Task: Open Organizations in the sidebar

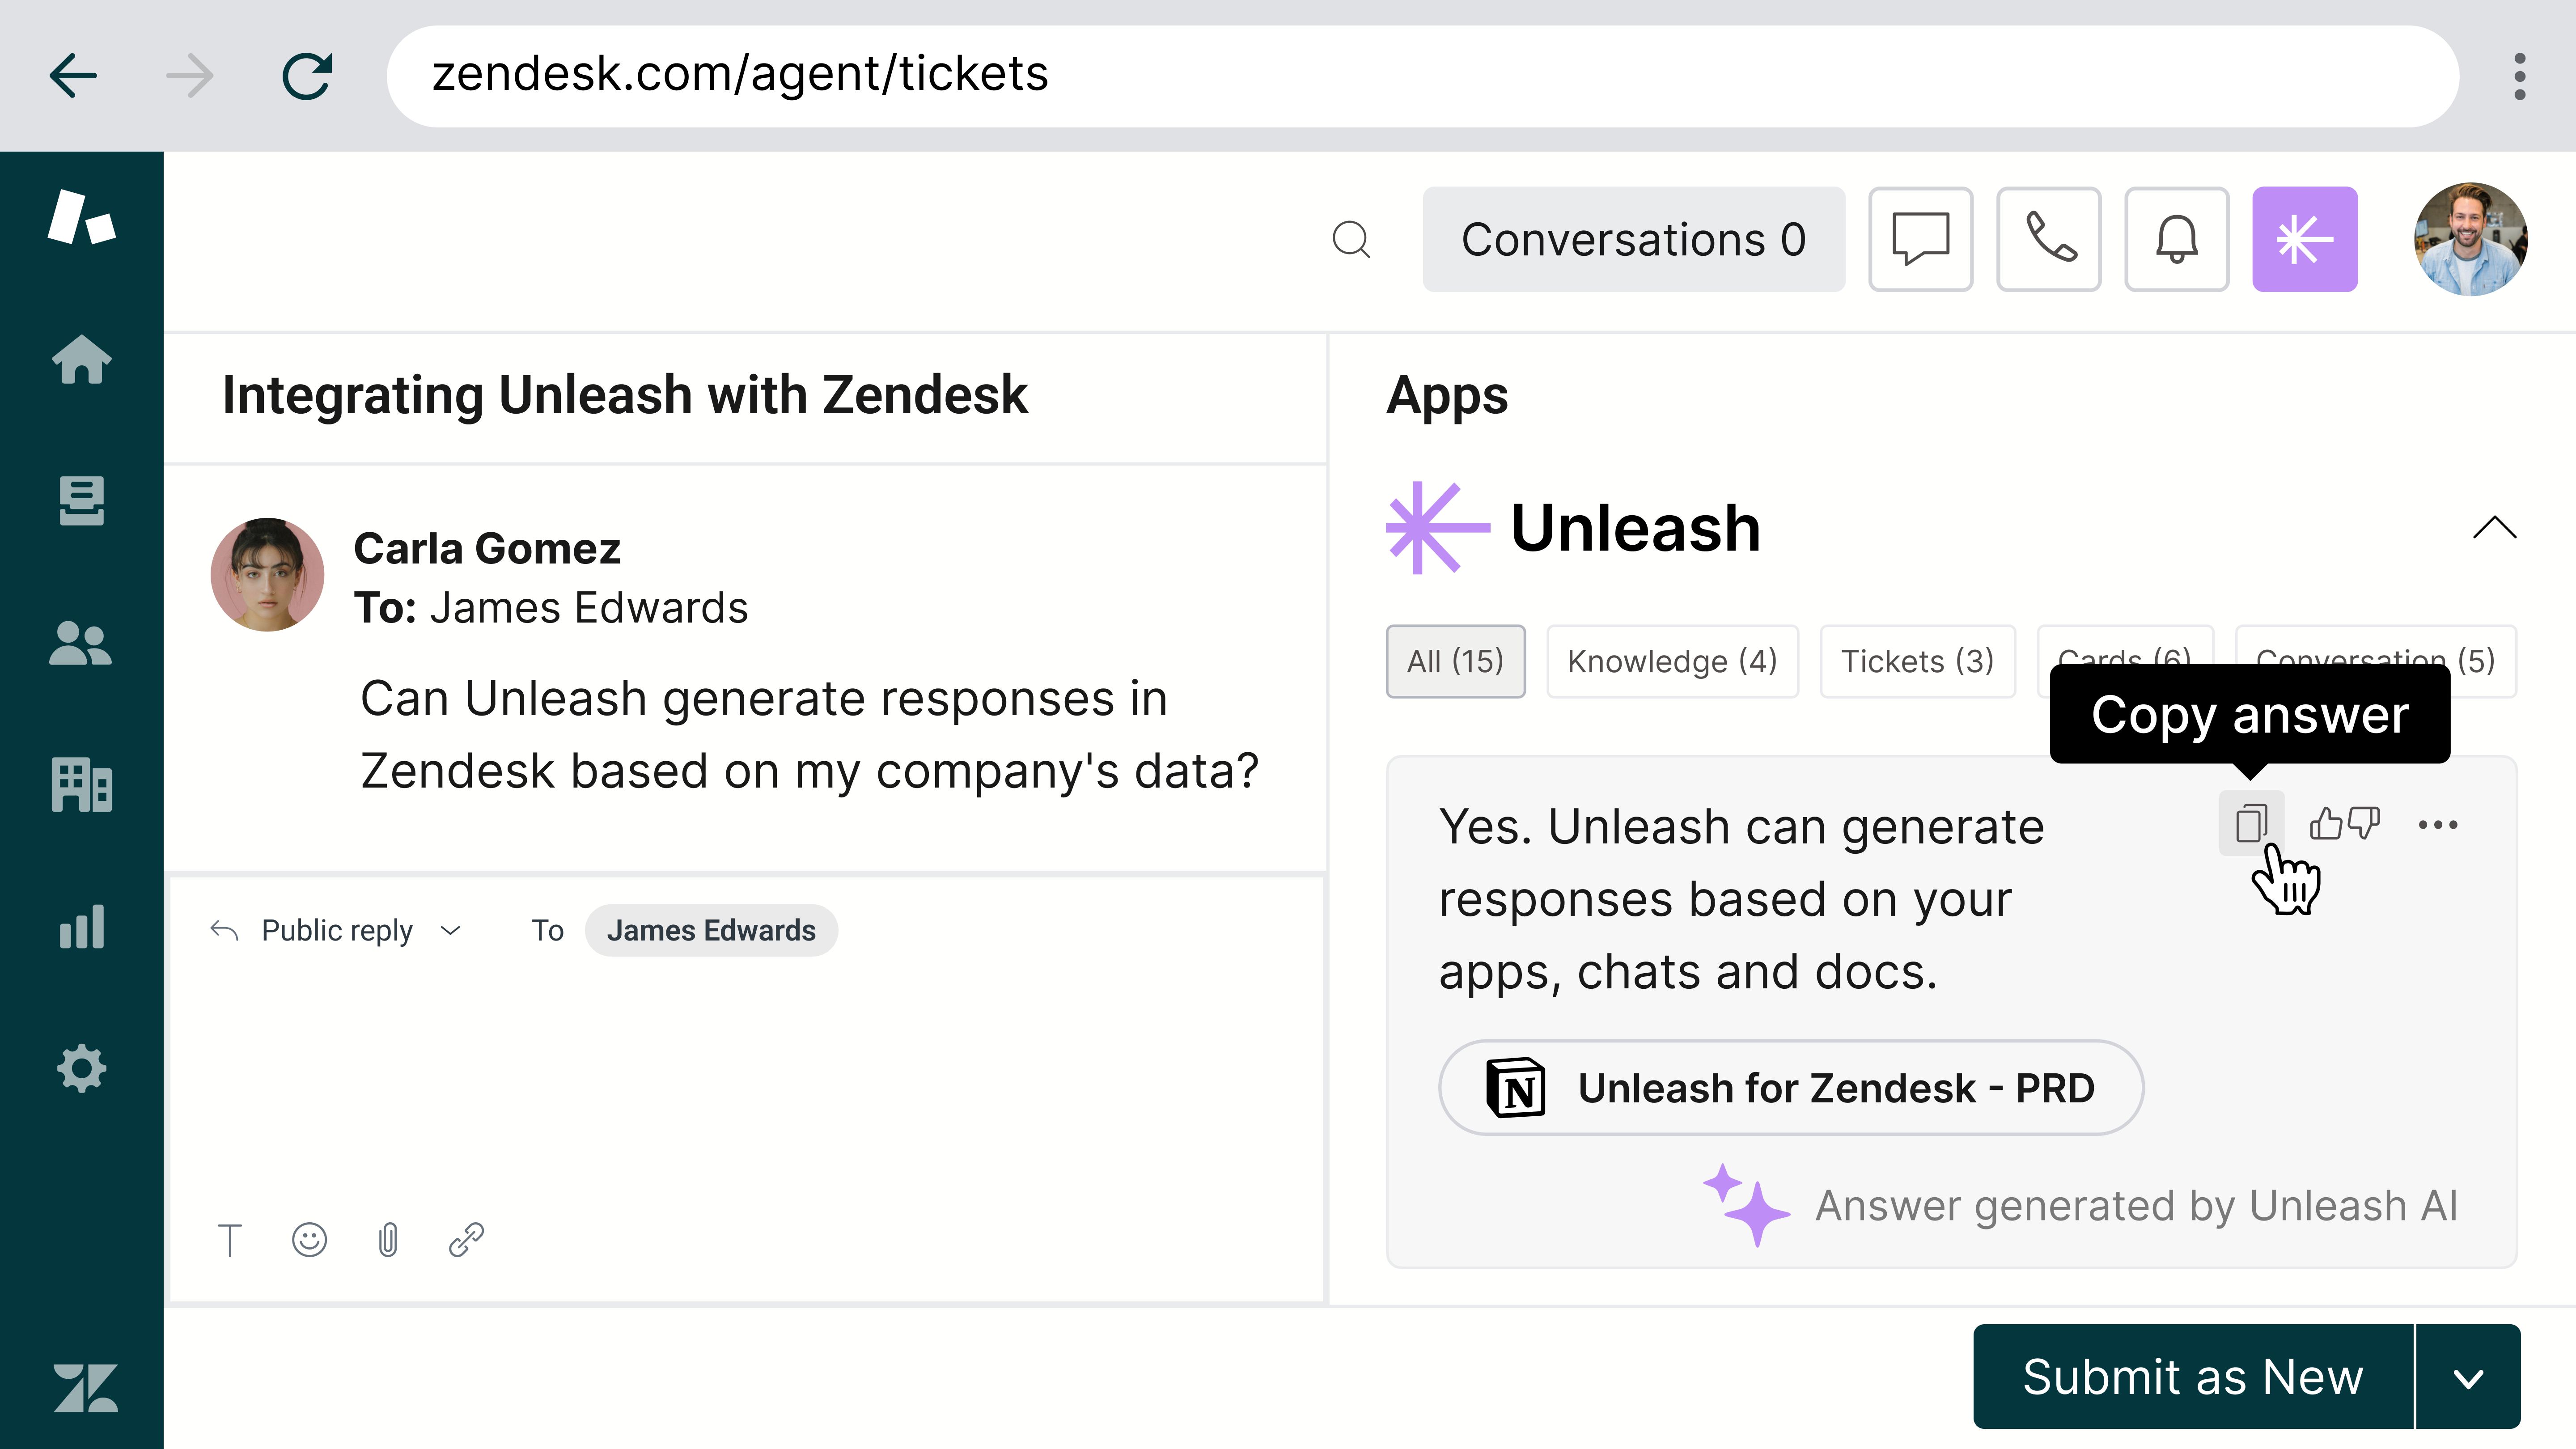Action: click(x=81, y=784)
